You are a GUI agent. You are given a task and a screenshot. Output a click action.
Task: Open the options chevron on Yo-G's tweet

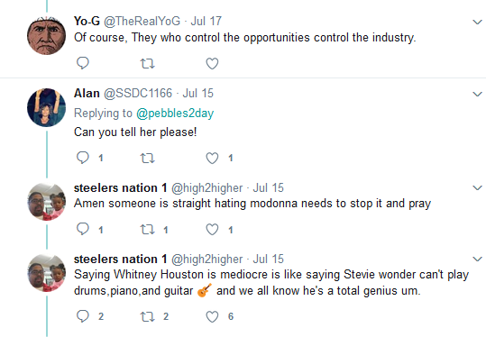pos(477,22)
